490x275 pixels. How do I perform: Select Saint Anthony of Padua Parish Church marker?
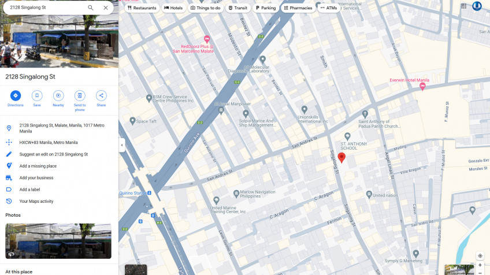coord(365,114)
